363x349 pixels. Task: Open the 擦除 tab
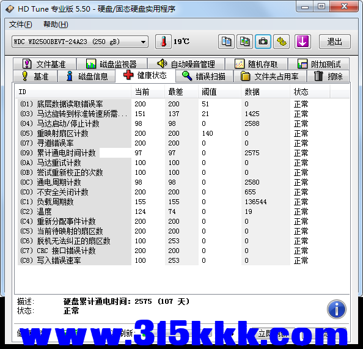[x=328, y=76]
